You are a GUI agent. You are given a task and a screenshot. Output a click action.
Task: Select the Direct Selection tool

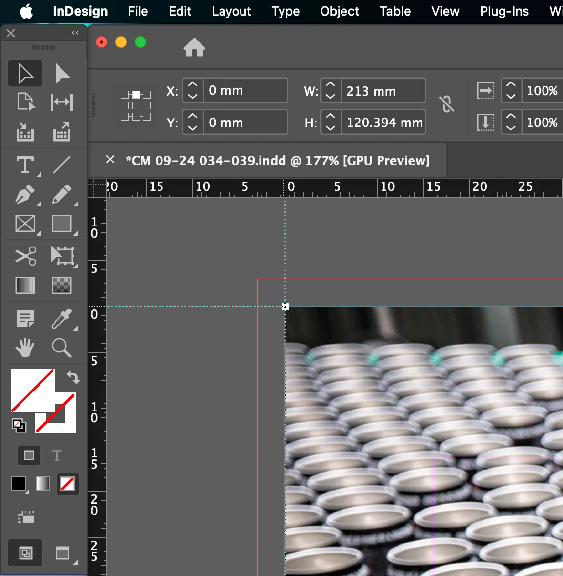[x=61, y=73]
